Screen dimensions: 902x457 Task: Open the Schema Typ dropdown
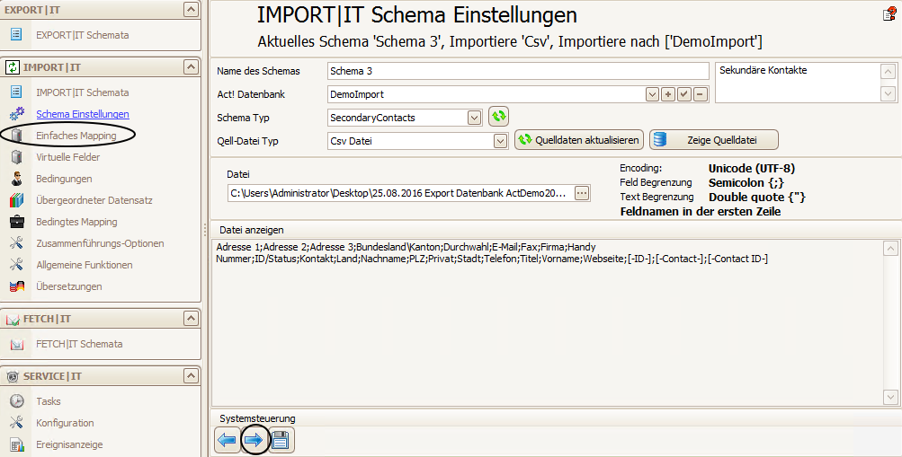point(474,118)
